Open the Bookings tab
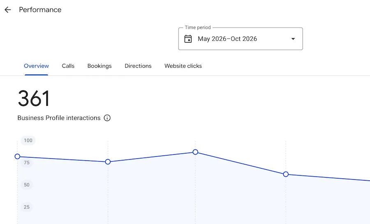The height and width of the screenshot is (224, 370). point(99,66)
